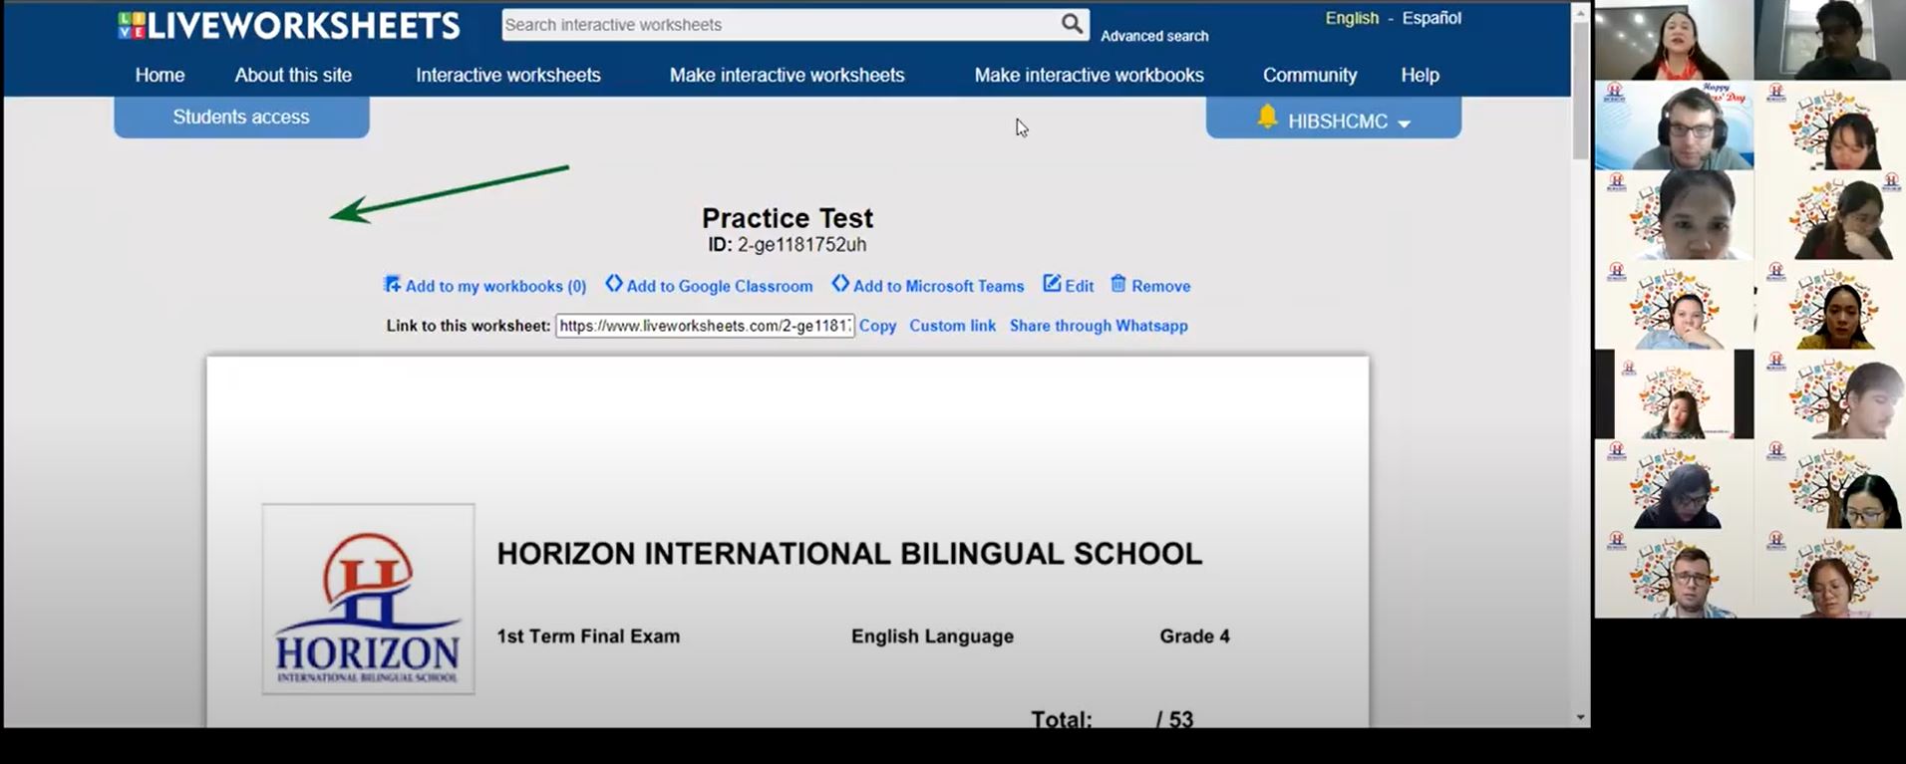This screenshot has height=764, width=1906.
Task: Click the ID 2-ge1181752uh text
Action: click(x=788, y=245)
